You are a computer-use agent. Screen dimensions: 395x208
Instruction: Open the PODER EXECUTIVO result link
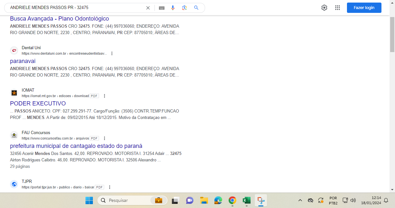pos(38,104)
